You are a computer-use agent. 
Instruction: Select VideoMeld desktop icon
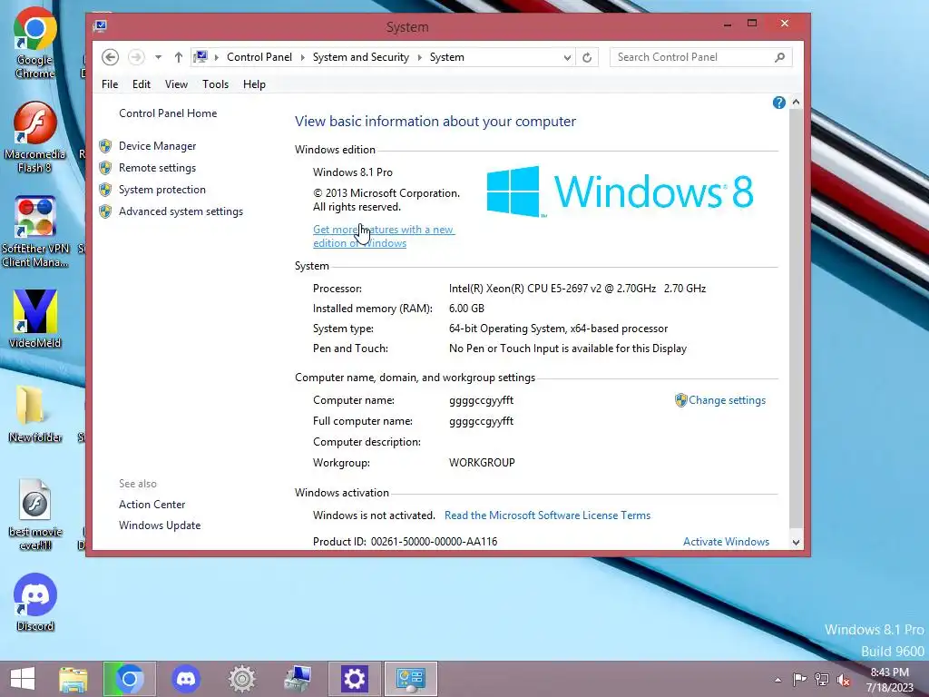pyautogui.click(x=35, y=319)
